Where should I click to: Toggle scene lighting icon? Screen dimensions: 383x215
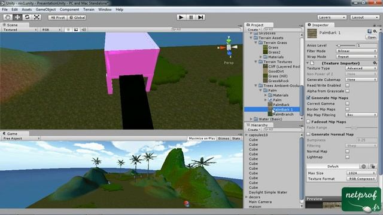coord(68,29)
